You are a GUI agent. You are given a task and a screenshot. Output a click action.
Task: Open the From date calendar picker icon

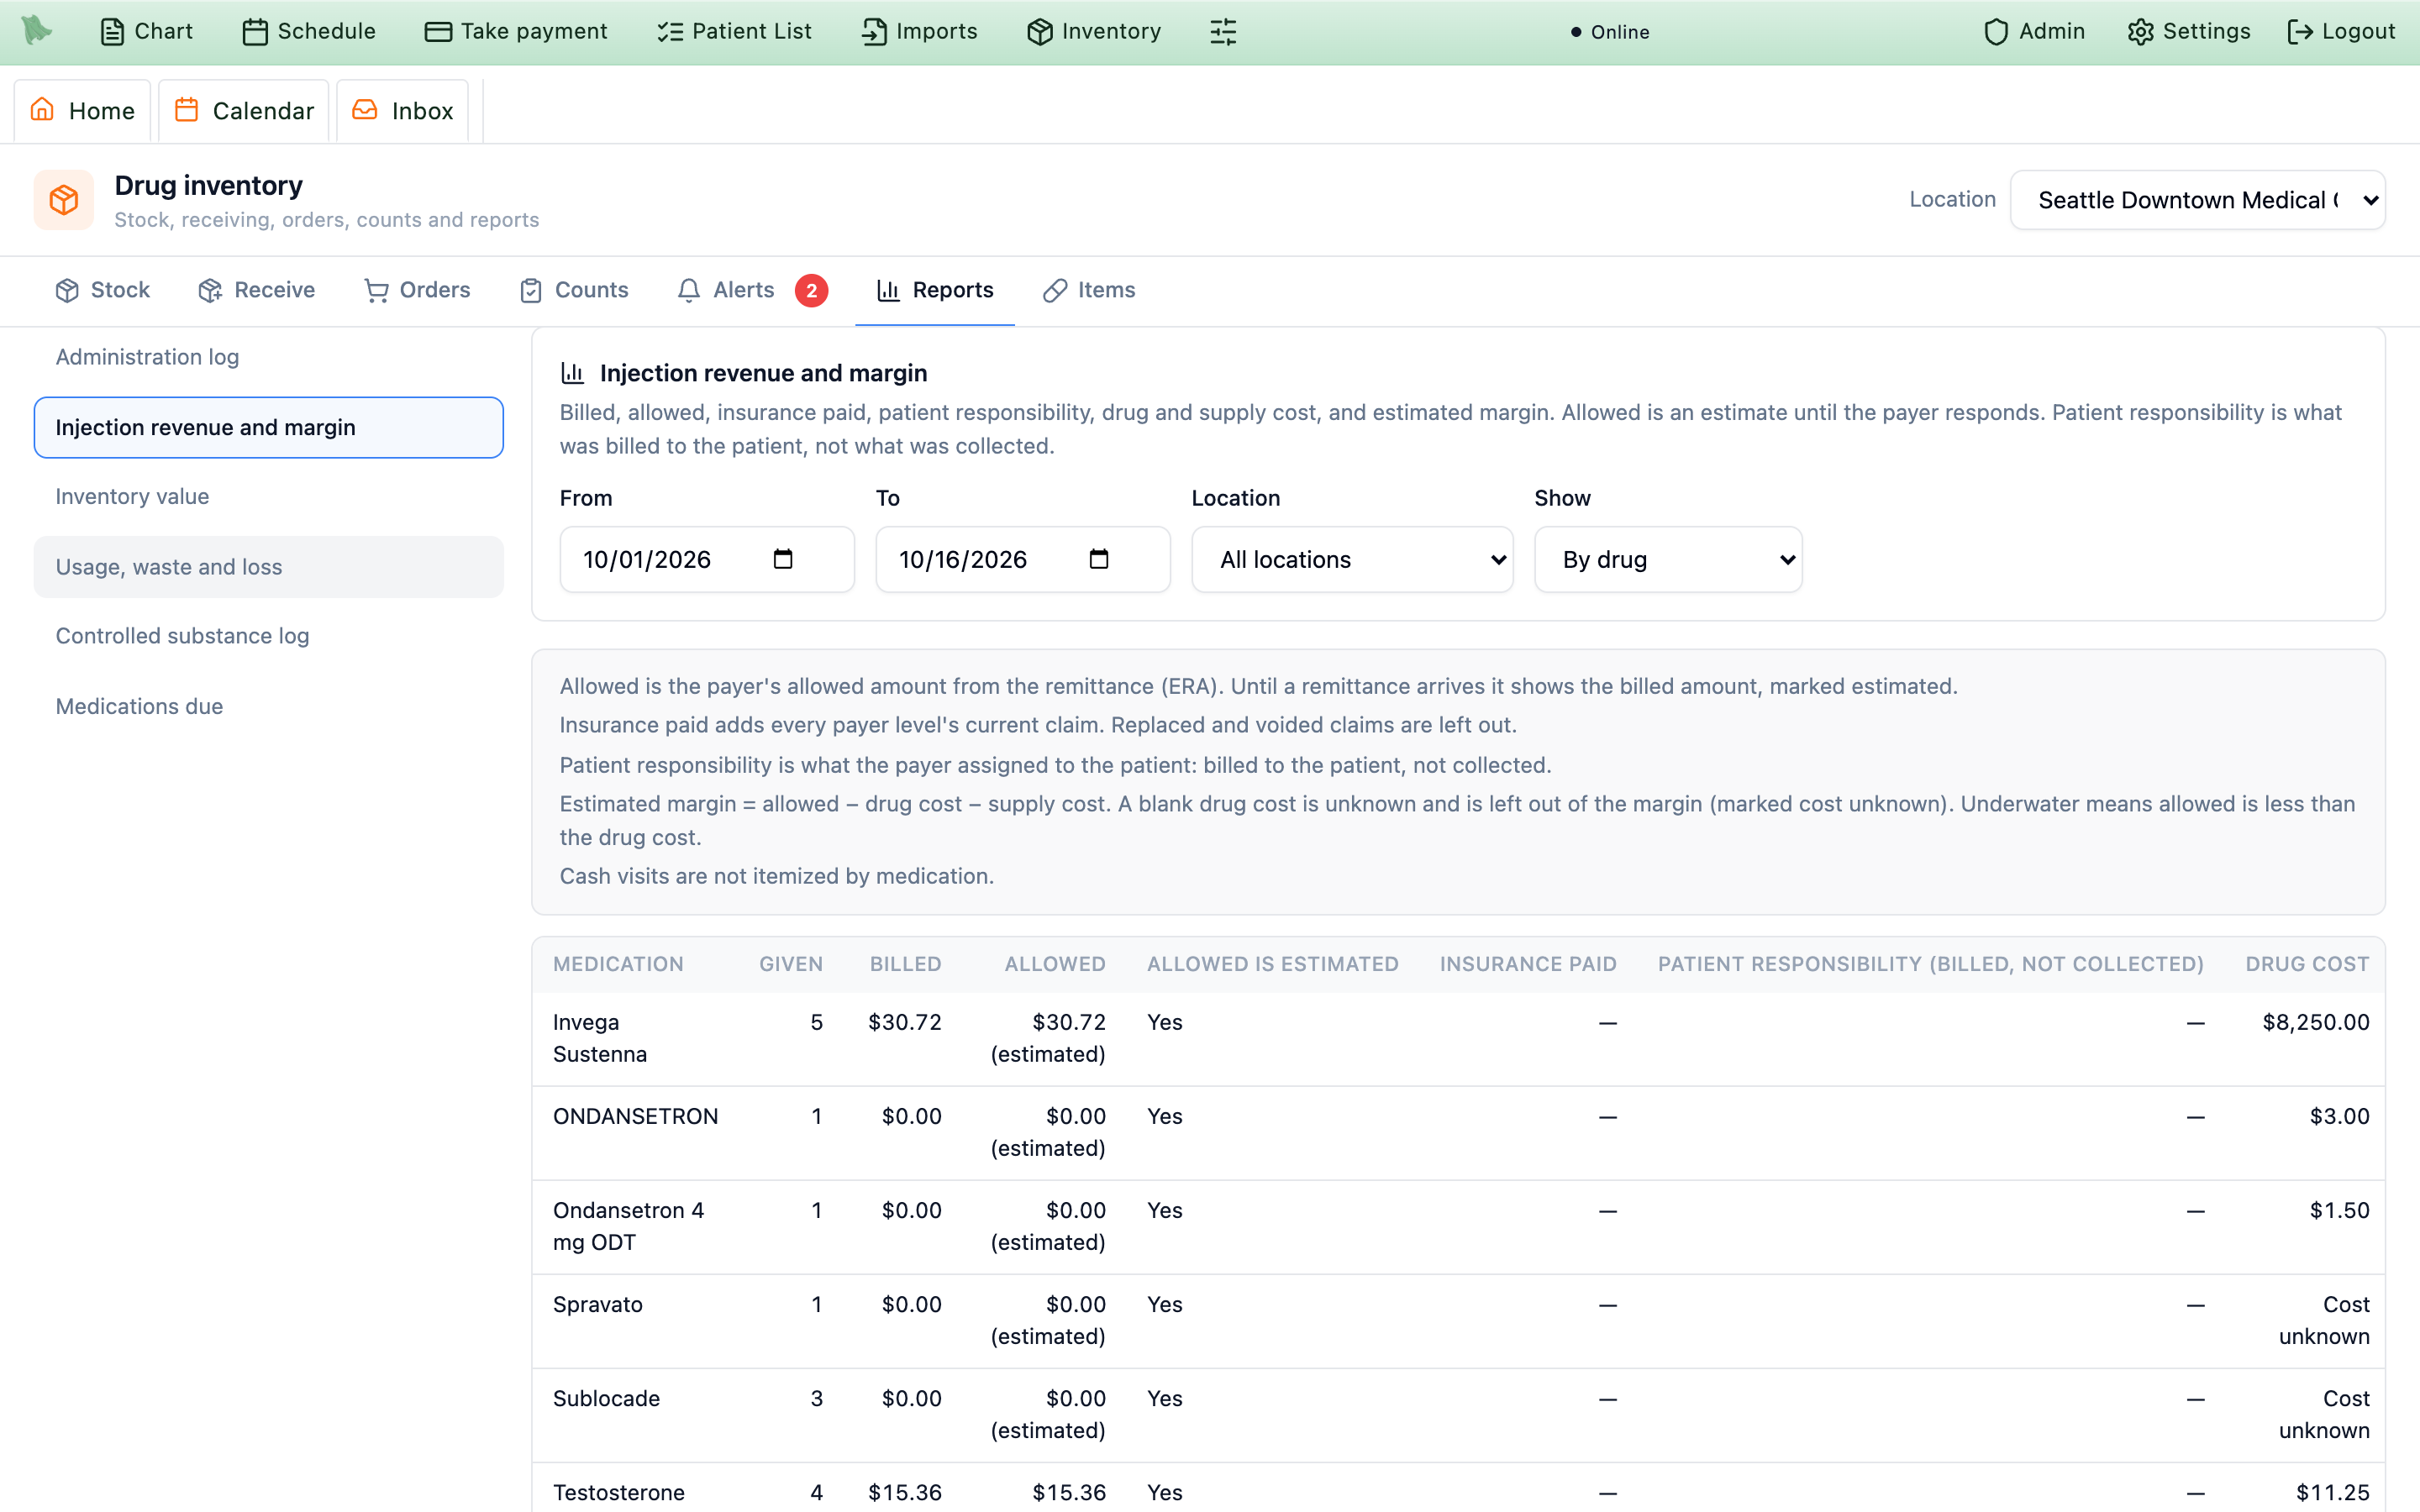pos(783,559)
